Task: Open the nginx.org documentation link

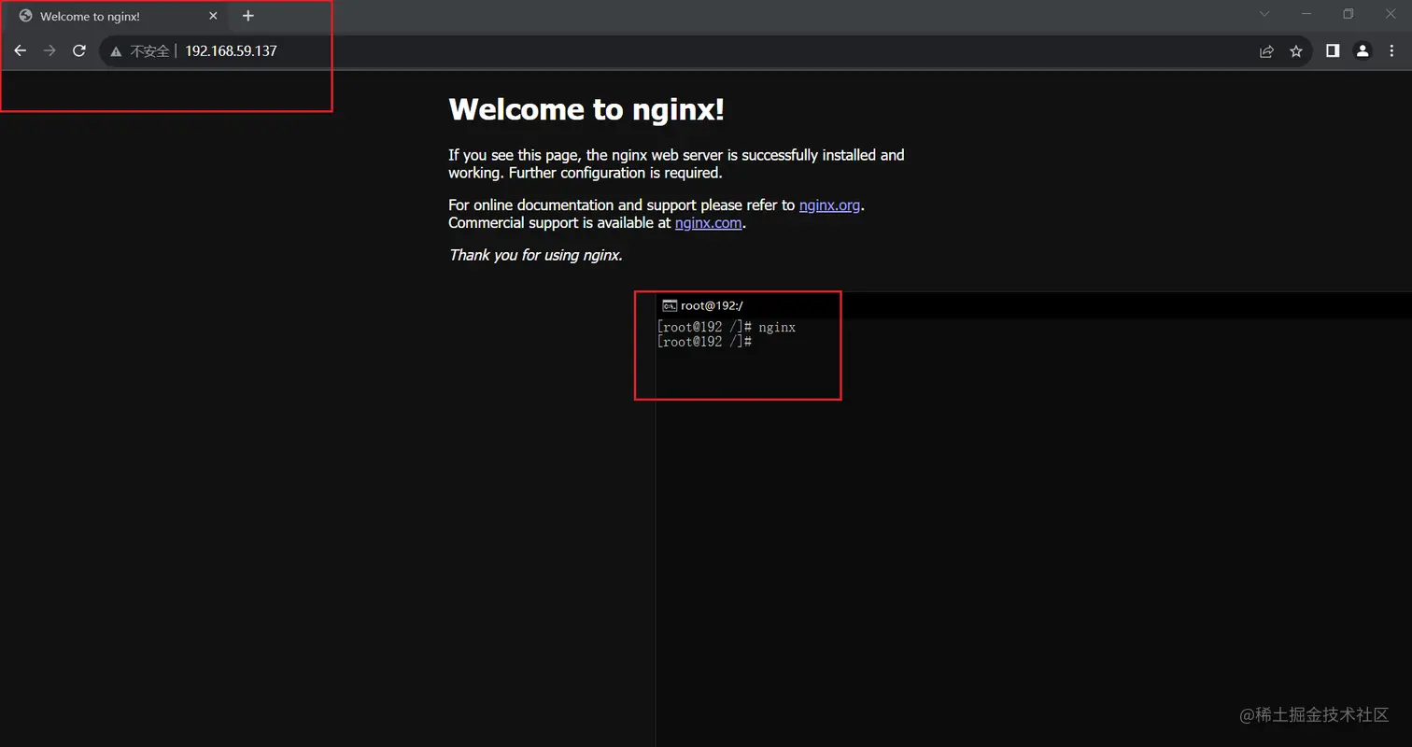Action: [x=829, y=204]
